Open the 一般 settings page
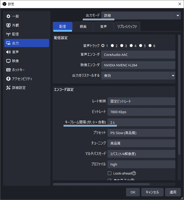This screenshot has width=184, height=200. click(x=27, y=16)
